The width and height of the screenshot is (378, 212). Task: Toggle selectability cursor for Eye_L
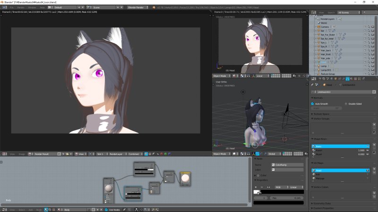coord(369,42)
